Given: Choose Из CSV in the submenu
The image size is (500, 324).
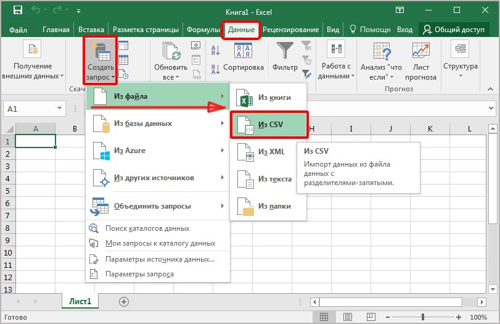Looking at the screenshot, I should [269, 125].
